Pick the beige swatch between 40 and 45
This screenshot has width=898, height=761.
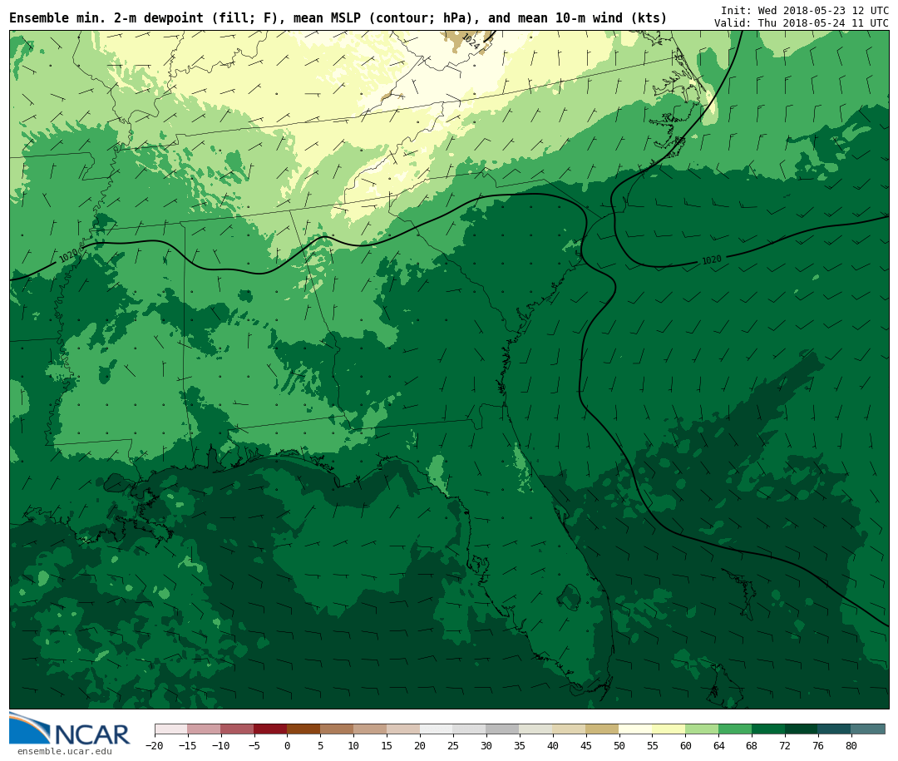(x=570, y=729)
